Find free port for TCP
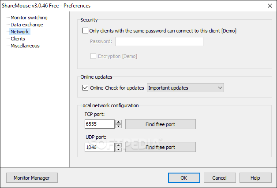The height and width of the screenshot is (188, 277). 161,124
